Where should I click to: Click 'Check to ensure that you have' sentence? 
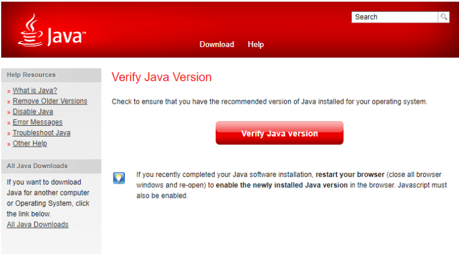270,101
